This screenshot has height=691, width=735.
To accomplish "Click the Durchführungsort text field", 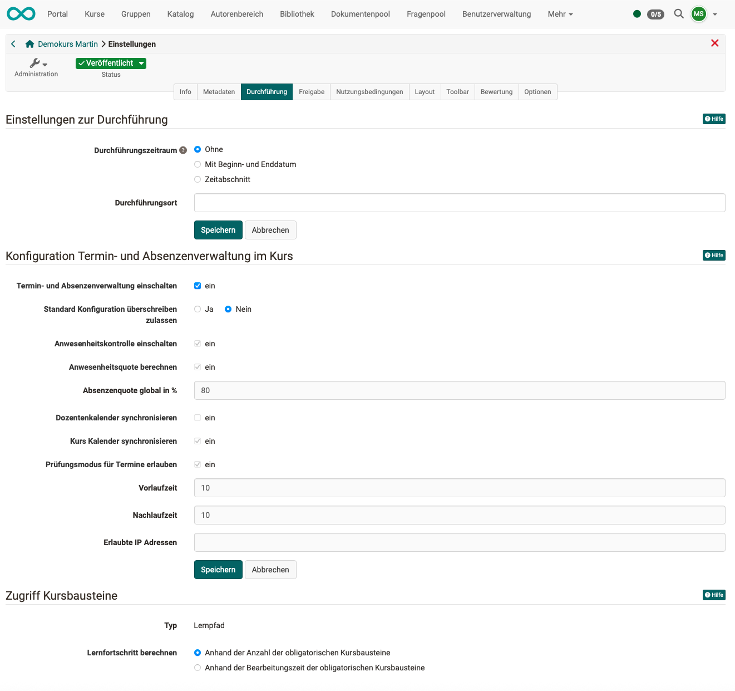I will (x=459, y=203).
